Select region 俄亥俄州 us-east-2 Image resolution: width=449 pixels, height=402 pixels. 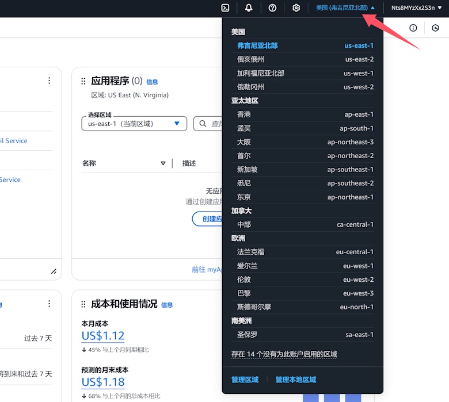click(x=302, y=59)
